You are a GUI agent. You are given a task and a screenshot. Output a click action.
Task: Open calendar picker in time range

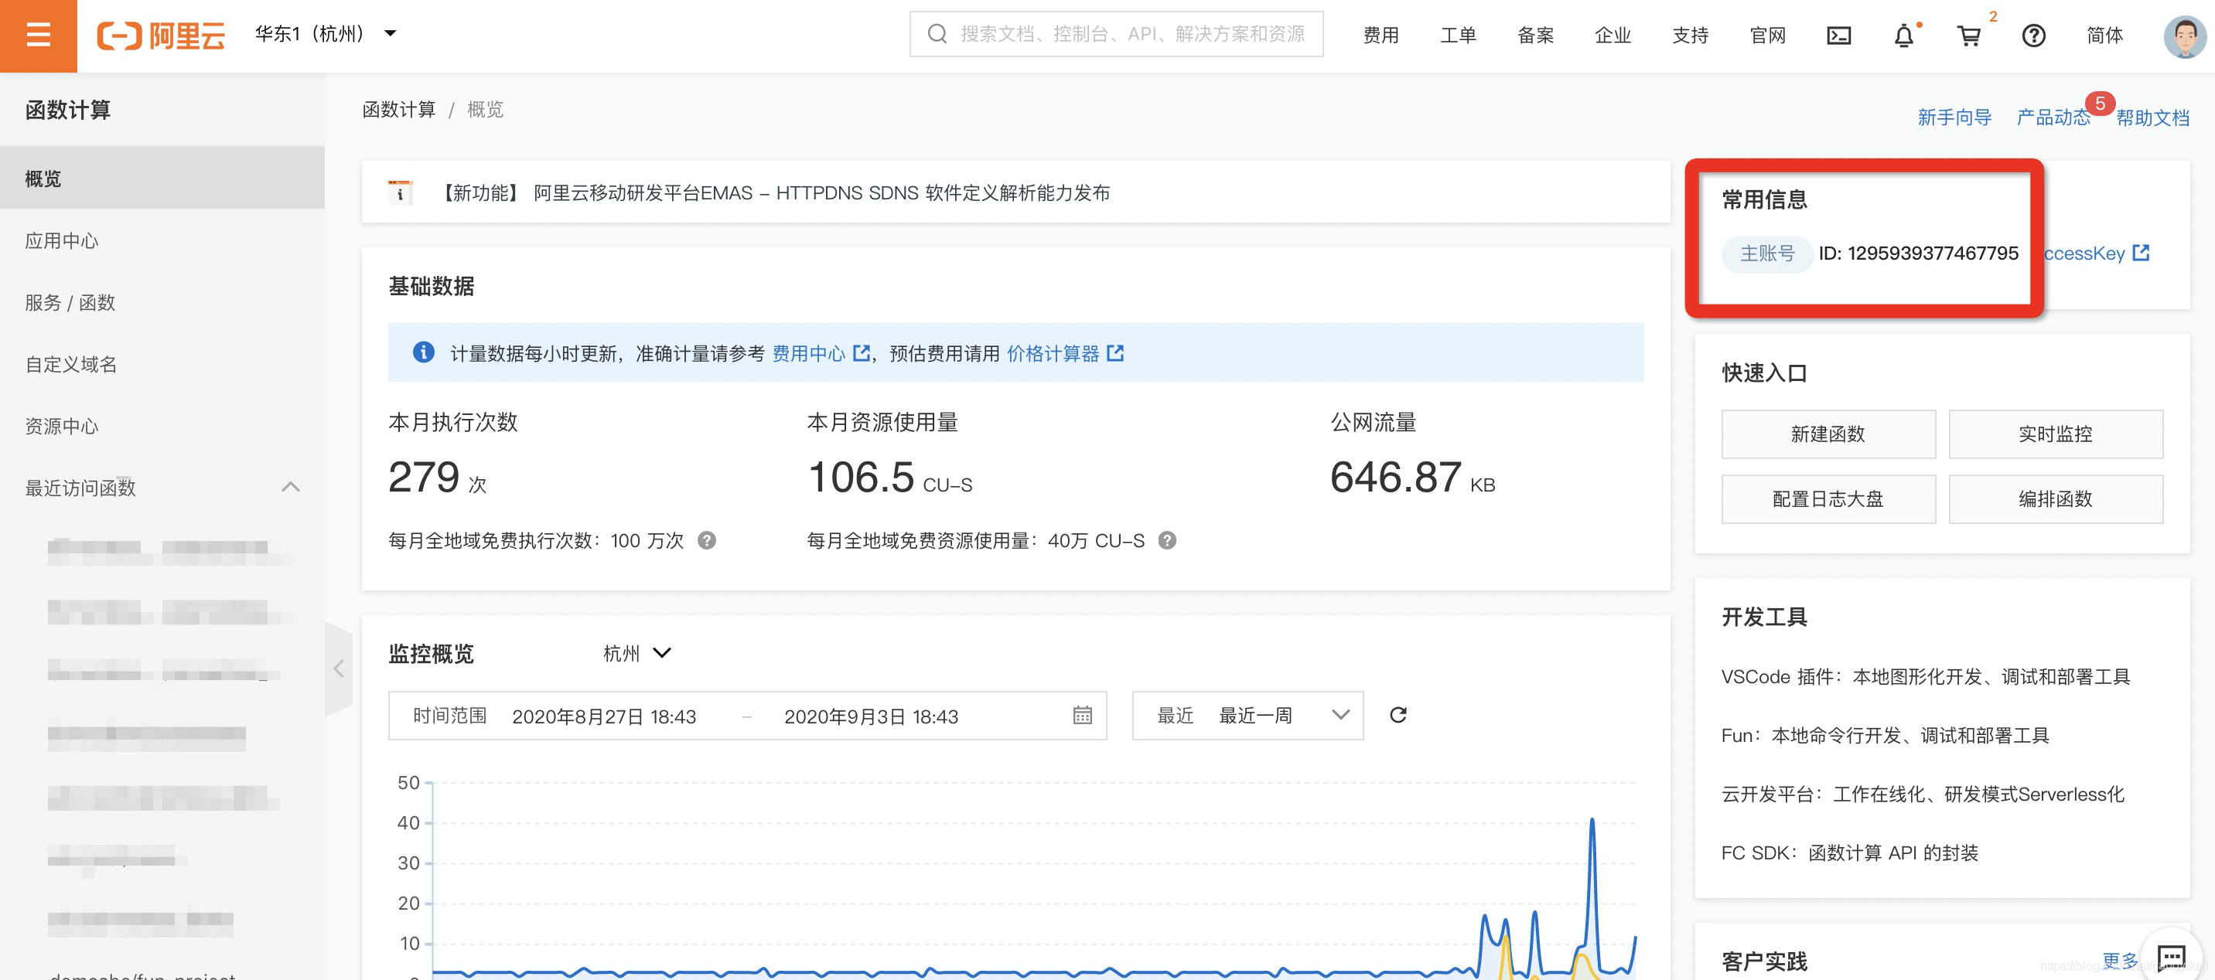tap(1082, 715)
